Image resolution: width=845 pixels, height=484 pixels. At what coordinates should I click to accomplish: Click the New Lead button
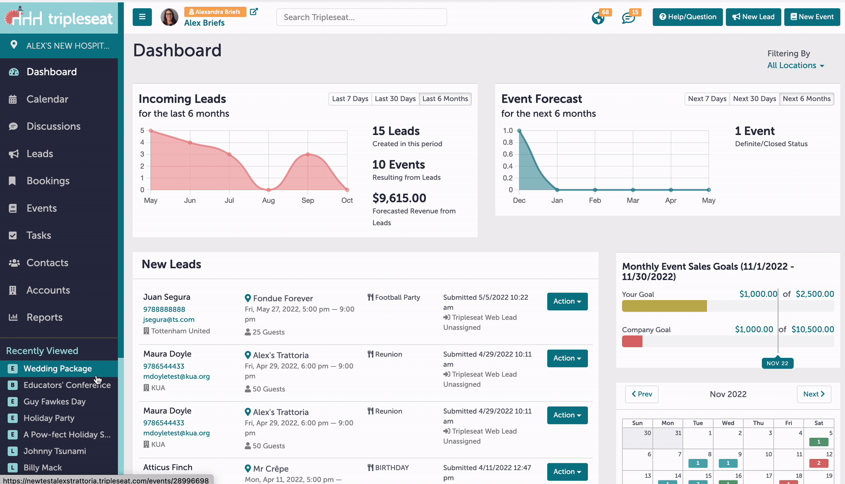click(753, 17)
